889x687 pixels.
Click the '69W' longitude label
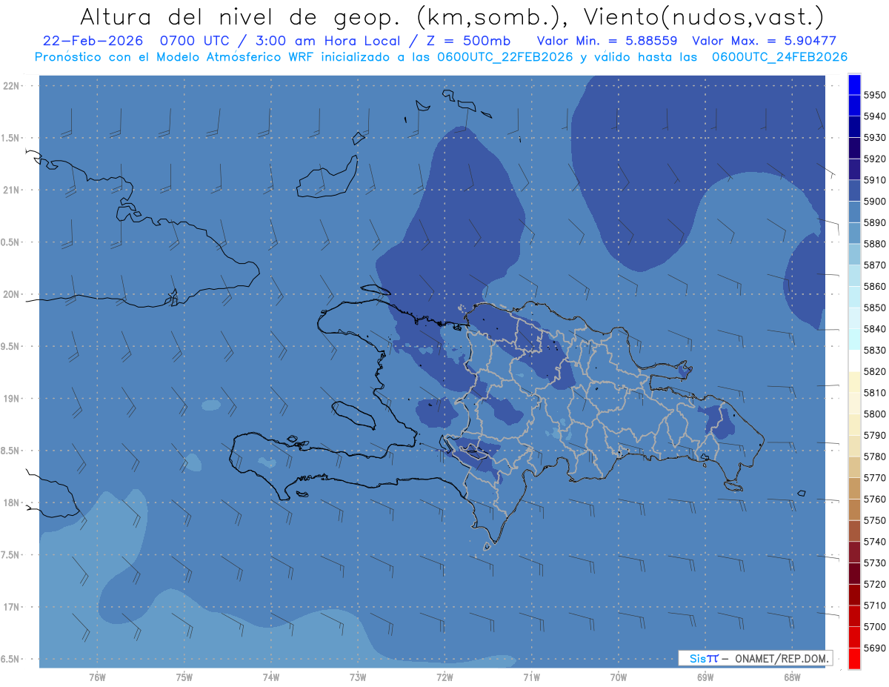click(x=705, y=677)
